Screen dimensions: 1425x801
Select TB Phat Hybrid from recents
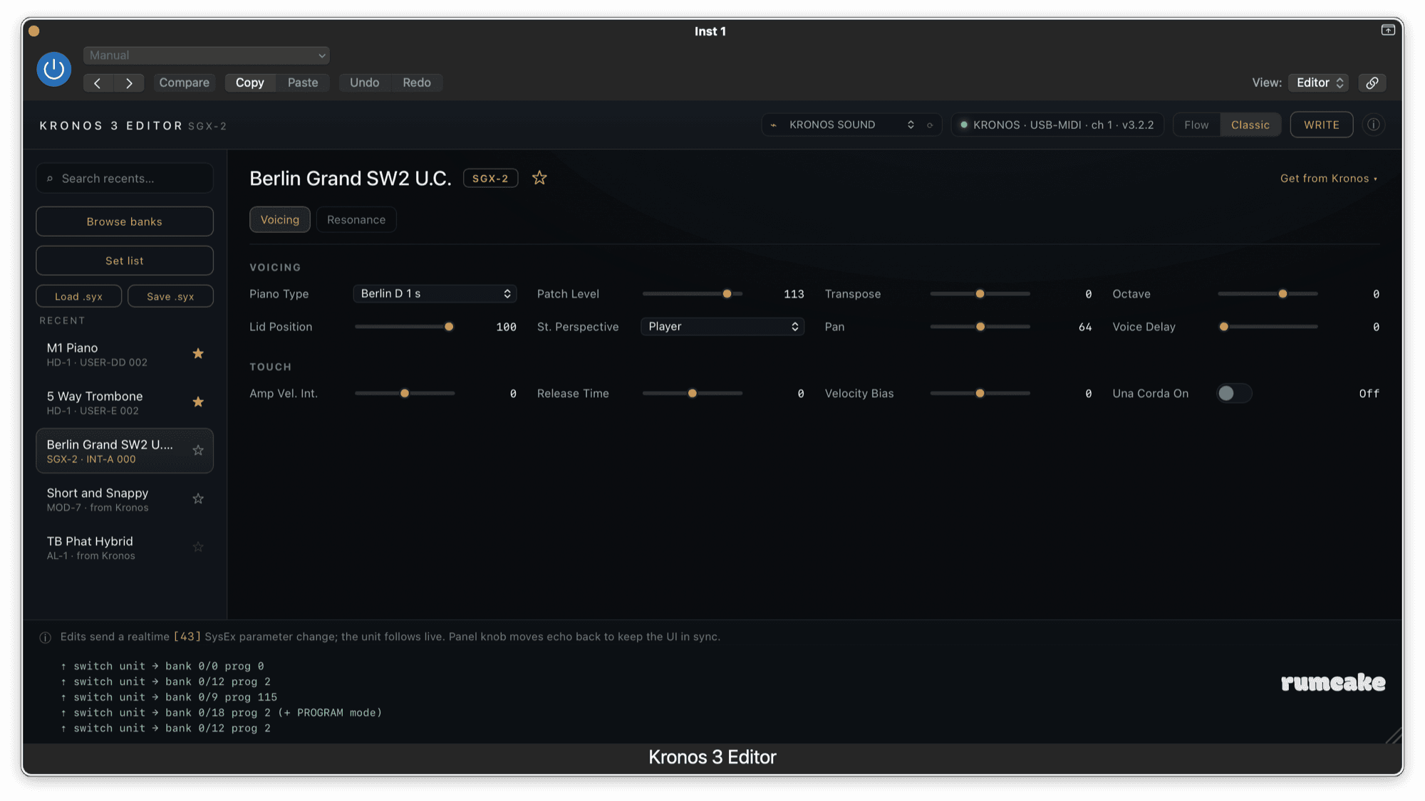125,548
